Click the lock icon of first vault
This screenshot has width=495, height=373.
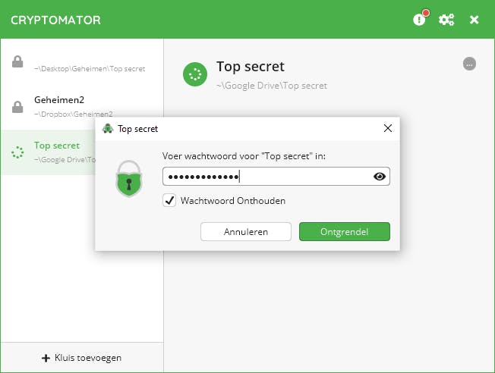[17, 62]
